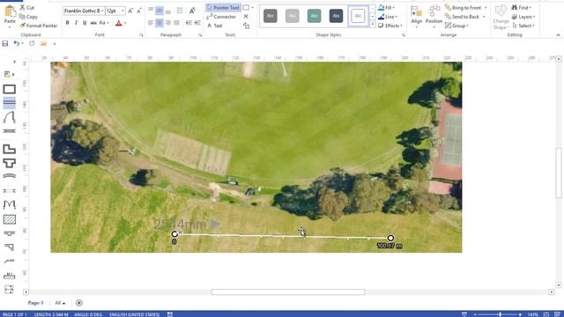Select the hatched area stencil shape
This screenshot has height=317, width=564.
[10, 219]
